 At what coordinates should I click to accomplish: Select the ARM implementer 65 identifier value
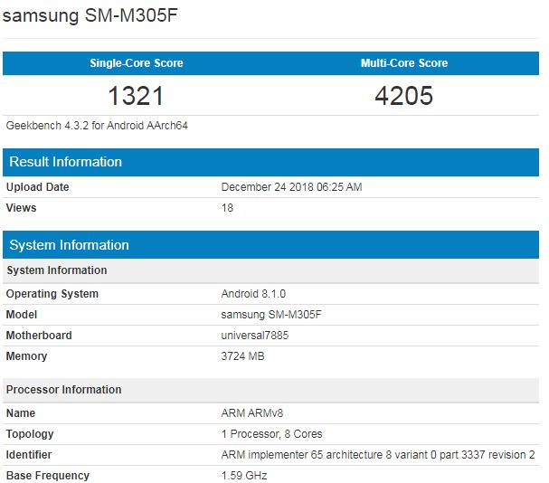pyautogui.click(x=378, y=455)
